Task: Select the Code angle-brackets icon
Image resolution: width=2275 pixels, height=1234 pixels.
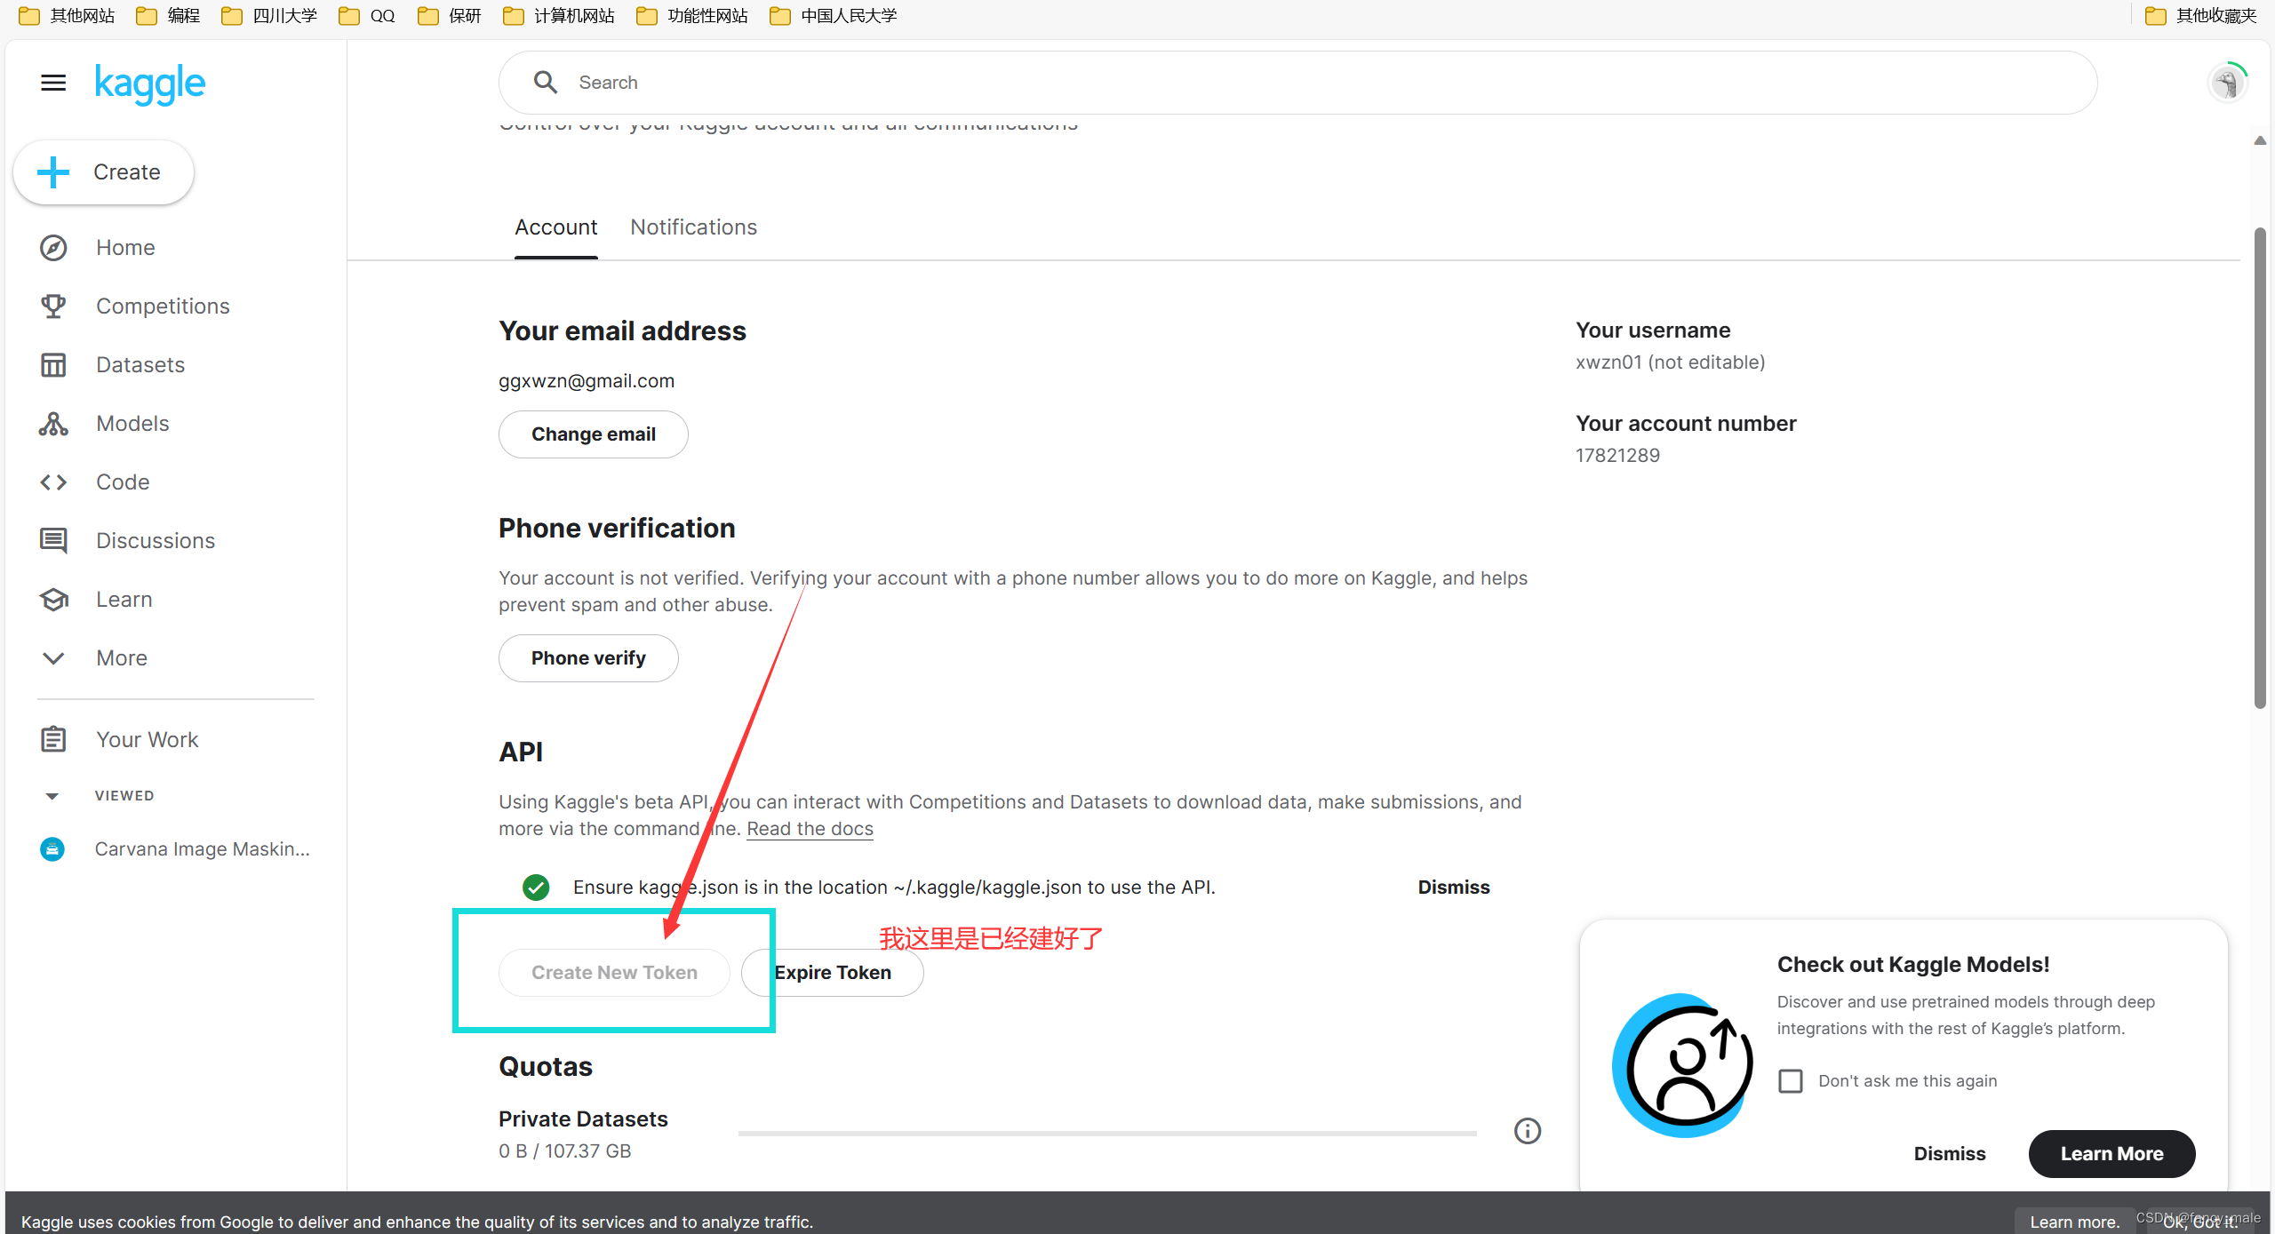Action: (53, 482)
